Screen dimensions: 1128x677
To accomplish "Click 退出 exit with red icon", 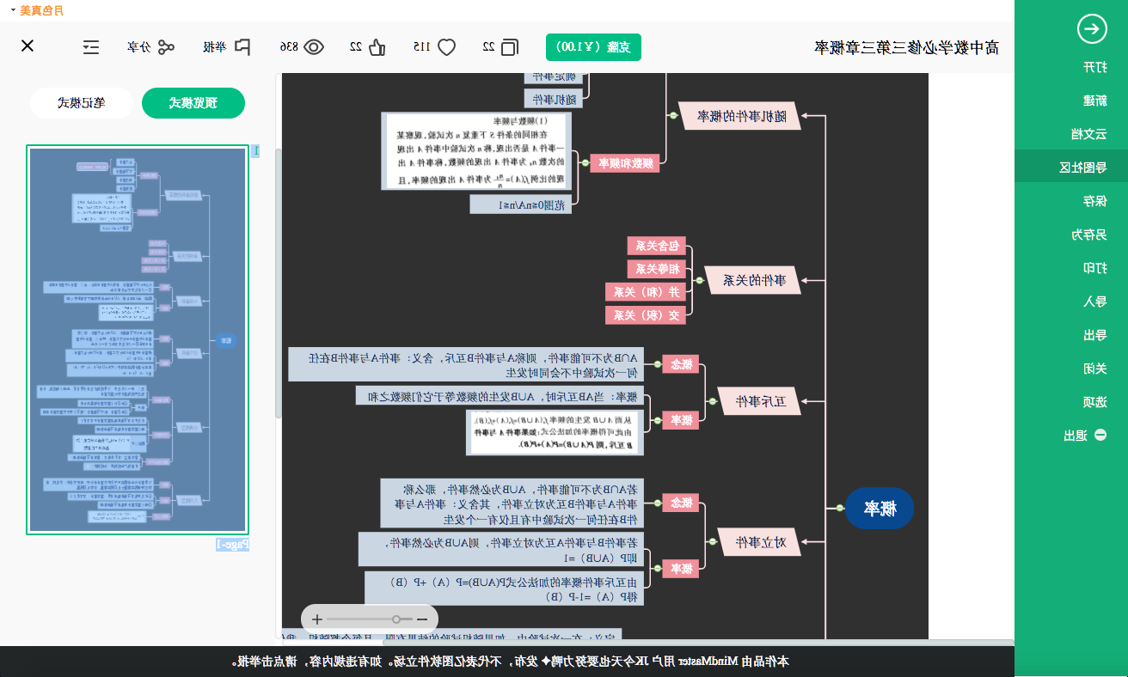I will pyautogui.click(x=1084, y=436).
